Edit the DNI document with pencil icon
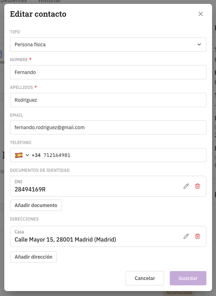 [186, 186]
